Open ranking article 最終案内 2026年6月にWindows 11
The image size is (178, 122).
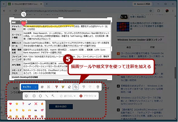[x=142, y=114]
